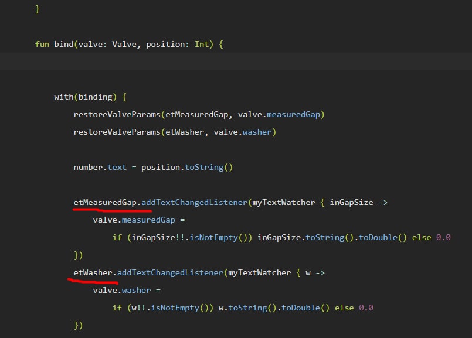
Task: Click underlined 'etMeasuredGap' identifier
Action: tap(105, 202)
